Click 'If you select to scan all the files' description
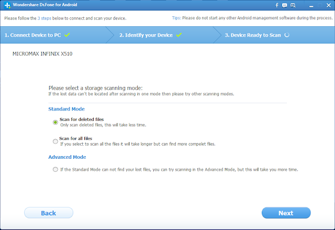This screenshot has width=335, height=230. tap(138, 144)
